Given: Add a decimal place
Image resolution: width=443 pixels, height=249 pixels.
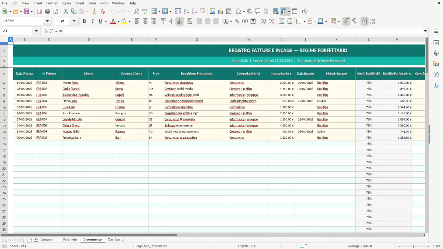Looking at the screenshot, I should click(x=263, y=21).
